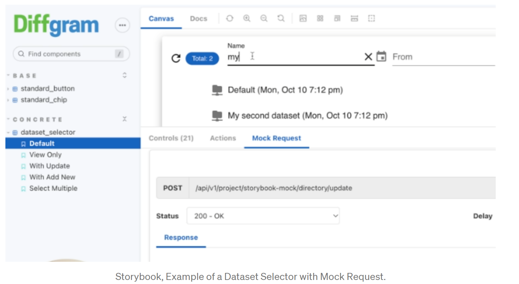The height and width of the screenshot is (284, 519).
Task: Clear the Name field with the X icon
Action: click(368, 57)
